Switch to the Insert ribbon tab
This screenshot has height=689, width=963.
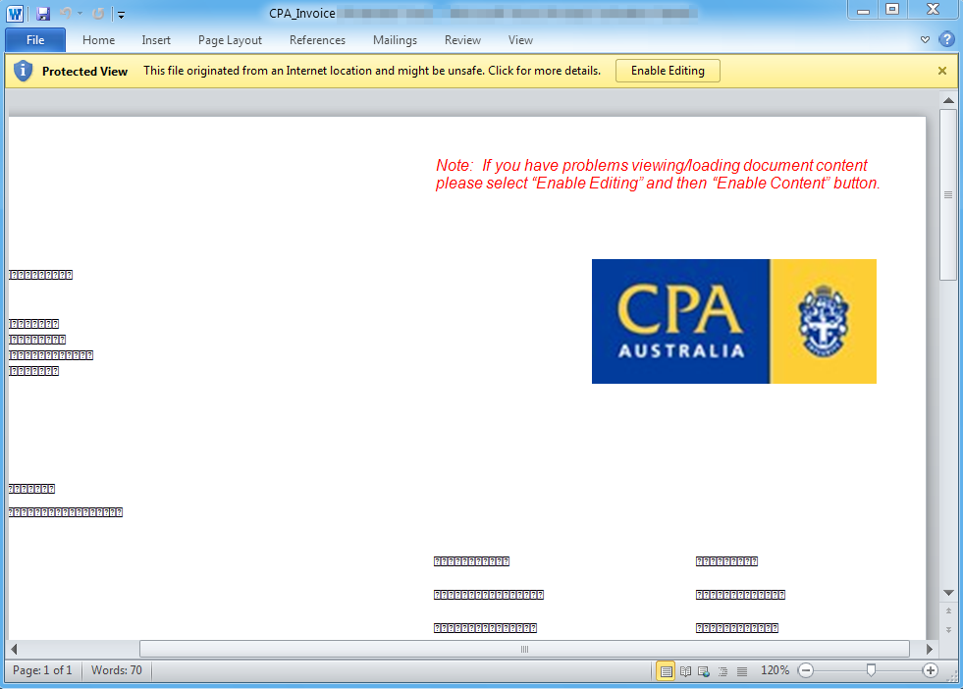156,40
